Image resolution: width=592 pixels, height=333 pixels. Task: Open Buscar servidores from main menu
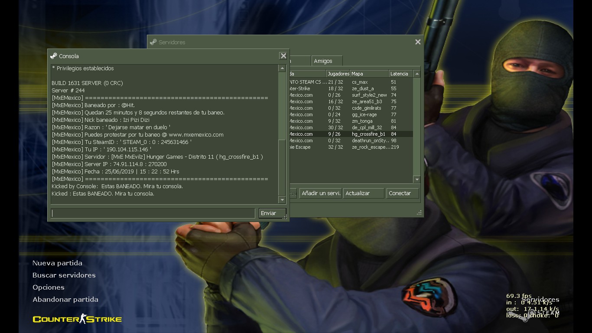coord(64,275)
